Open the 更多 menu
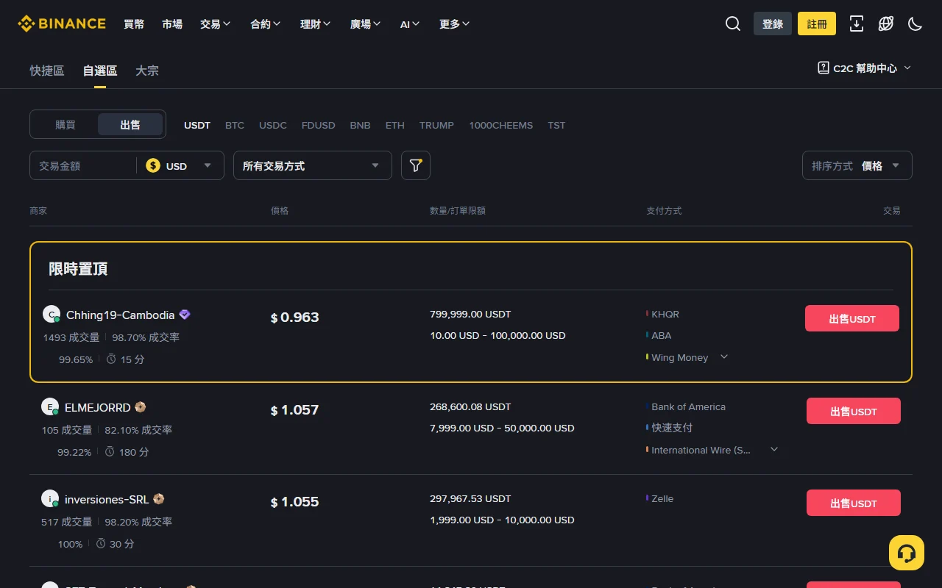Image resolution: width=942 pixels, height=588 pixels. coord(455,24)
